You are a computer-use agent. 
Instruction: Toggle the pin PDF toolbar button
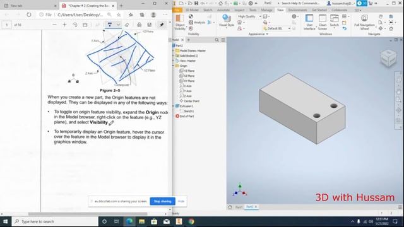tap(162, 25)
